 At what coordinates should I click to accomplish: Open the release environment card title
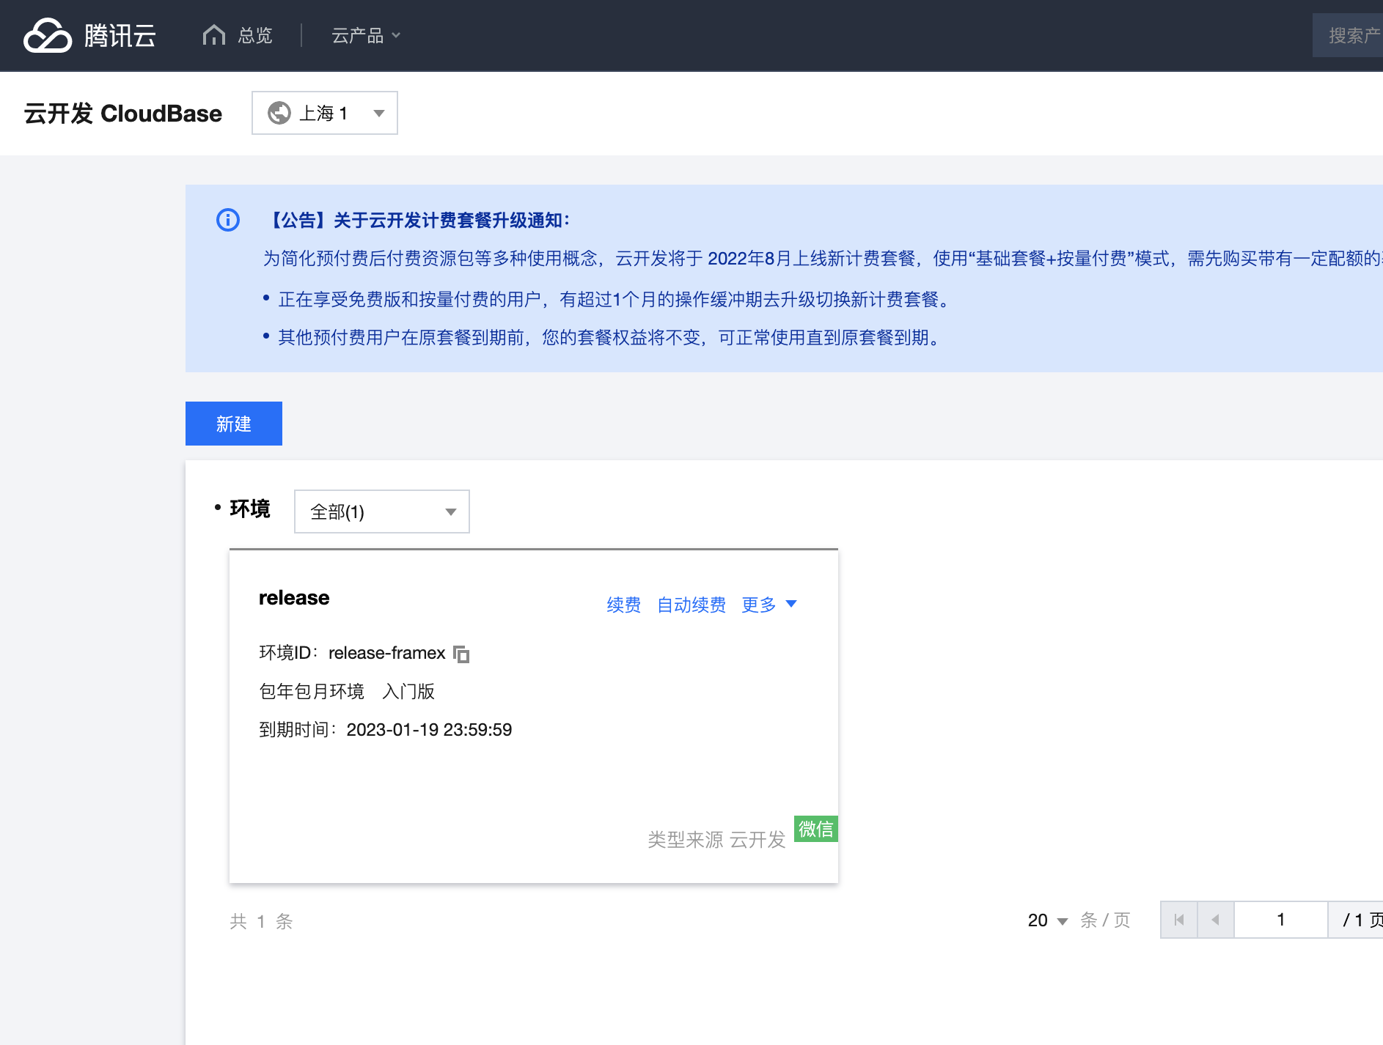(x=294, y=598)
